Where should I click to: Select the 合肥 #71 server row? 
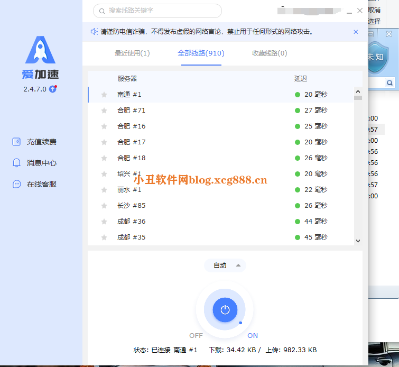(x=221, y=111)
